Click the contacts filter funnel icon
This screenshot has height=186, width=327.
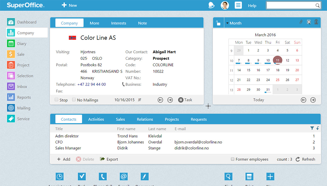point(312,128)
